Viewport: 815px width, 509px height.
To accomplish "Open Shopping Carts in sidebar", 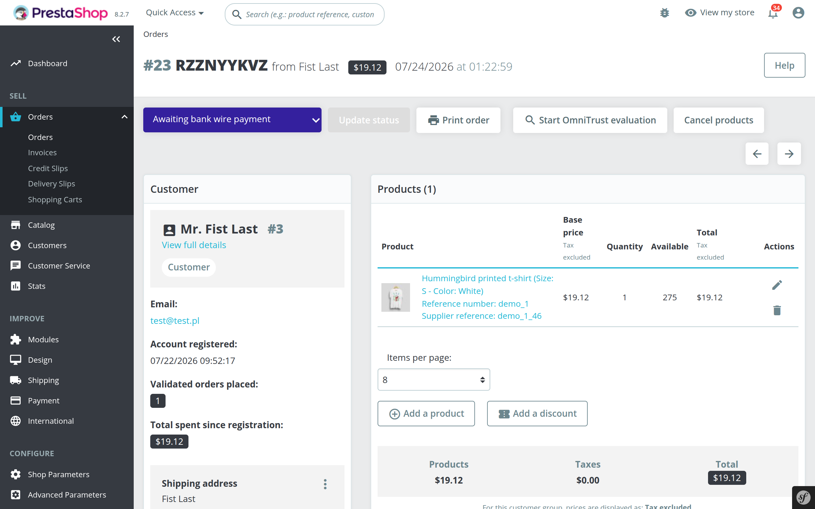I will click(x=55, y=200).
